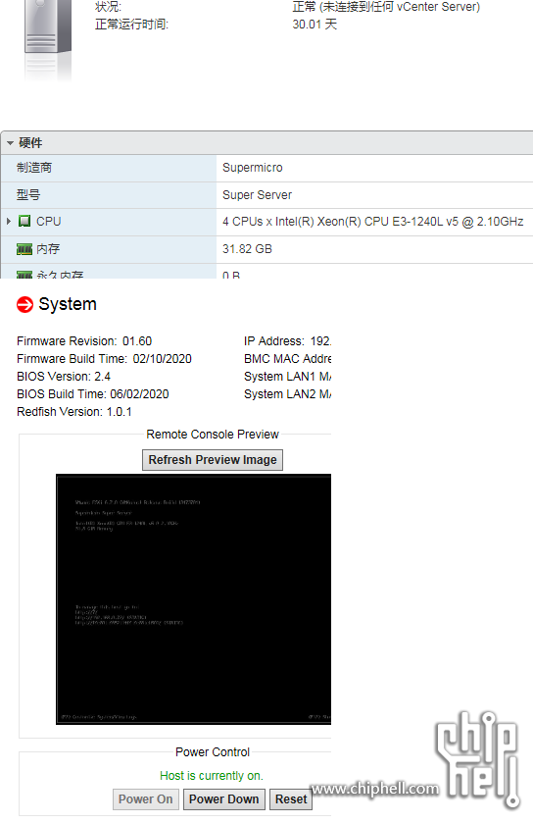Select the BIOS Version 2.4 text

[x=64, y=377]
